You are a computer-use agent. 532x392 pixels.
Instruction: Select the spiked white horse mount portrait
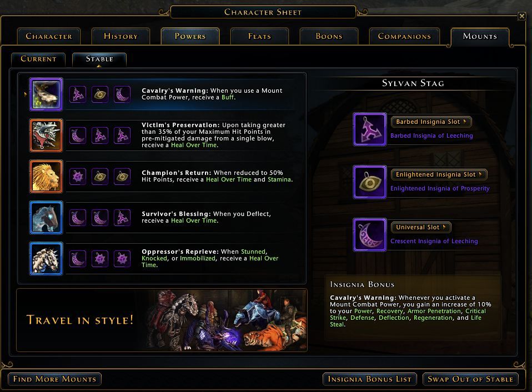pyautogui.click(x=46, y=259)
